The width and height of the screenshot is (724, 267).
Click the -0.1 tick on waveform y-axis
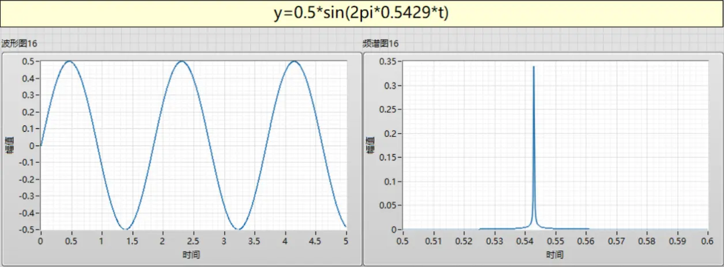[28, 162]
